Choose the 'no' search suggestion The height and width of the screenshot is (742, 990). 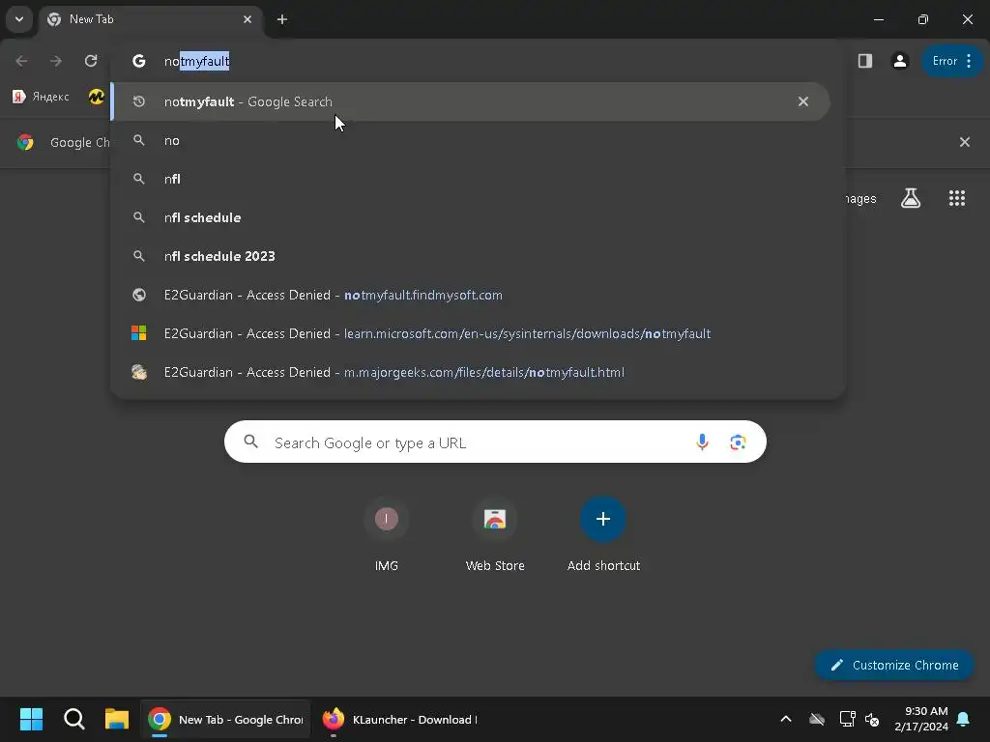tap(478, 140)
